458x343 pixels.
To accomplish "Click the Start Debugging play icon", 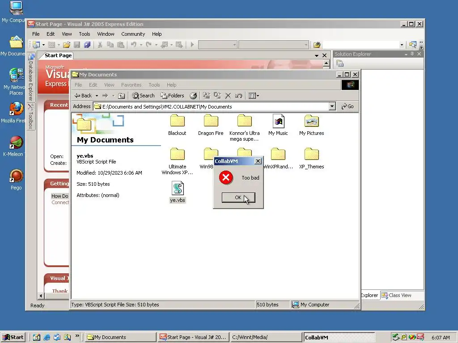I will tap(192, 45).
